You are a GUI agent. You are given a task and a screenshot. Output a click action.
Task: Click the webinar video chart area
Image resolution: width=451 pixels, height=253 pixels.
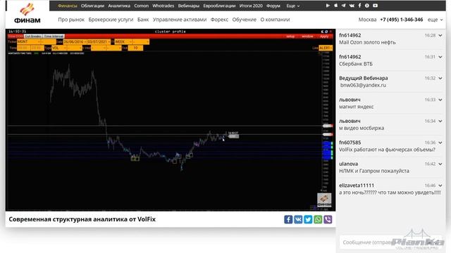(x=171, y=120)
